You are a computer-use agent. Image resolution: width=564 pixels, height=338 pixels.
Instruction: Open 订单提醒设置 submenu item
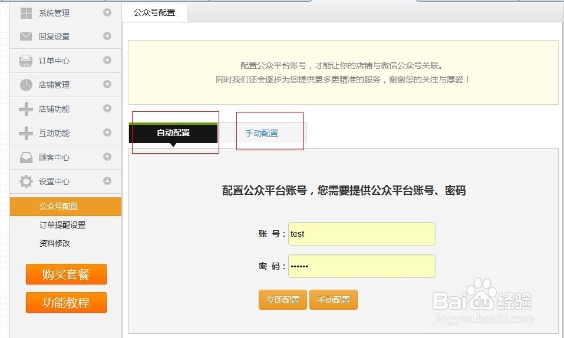(62, 225)
